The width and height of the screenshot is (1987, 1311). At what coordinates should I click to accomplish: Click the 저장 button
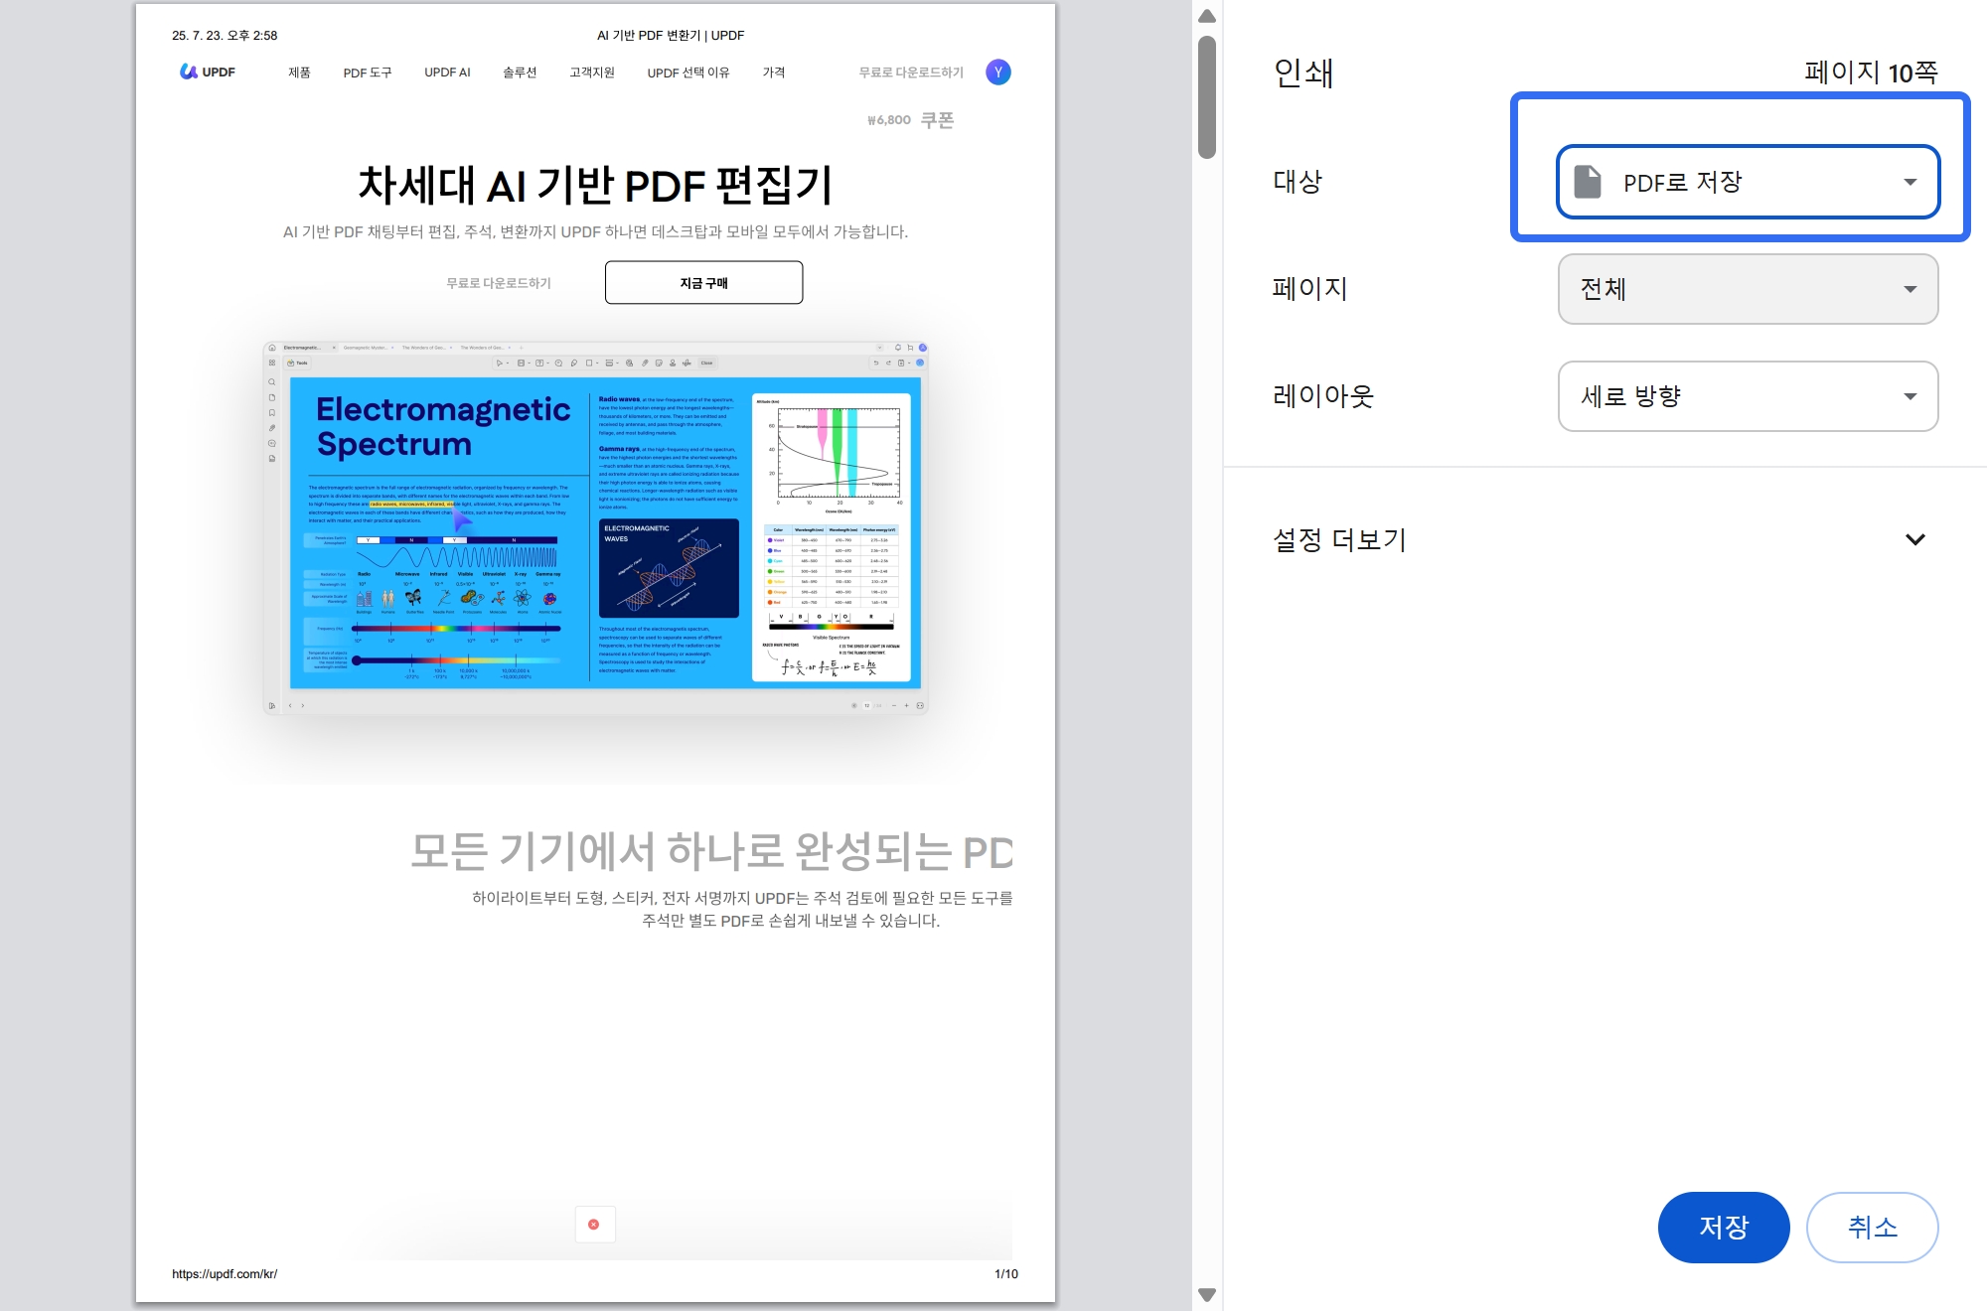tap(1724, 1228)
